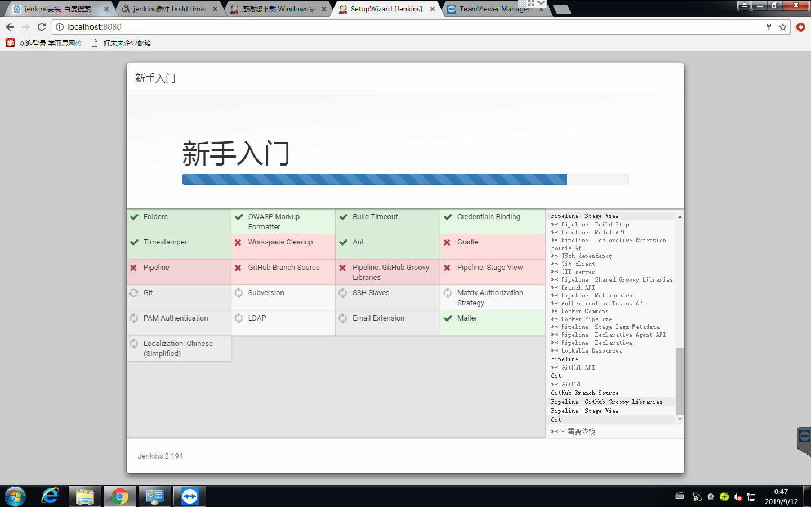Screen dimensions: 811x507
Task: Bookmark this page with the star icon
Action: coord(783,27)
